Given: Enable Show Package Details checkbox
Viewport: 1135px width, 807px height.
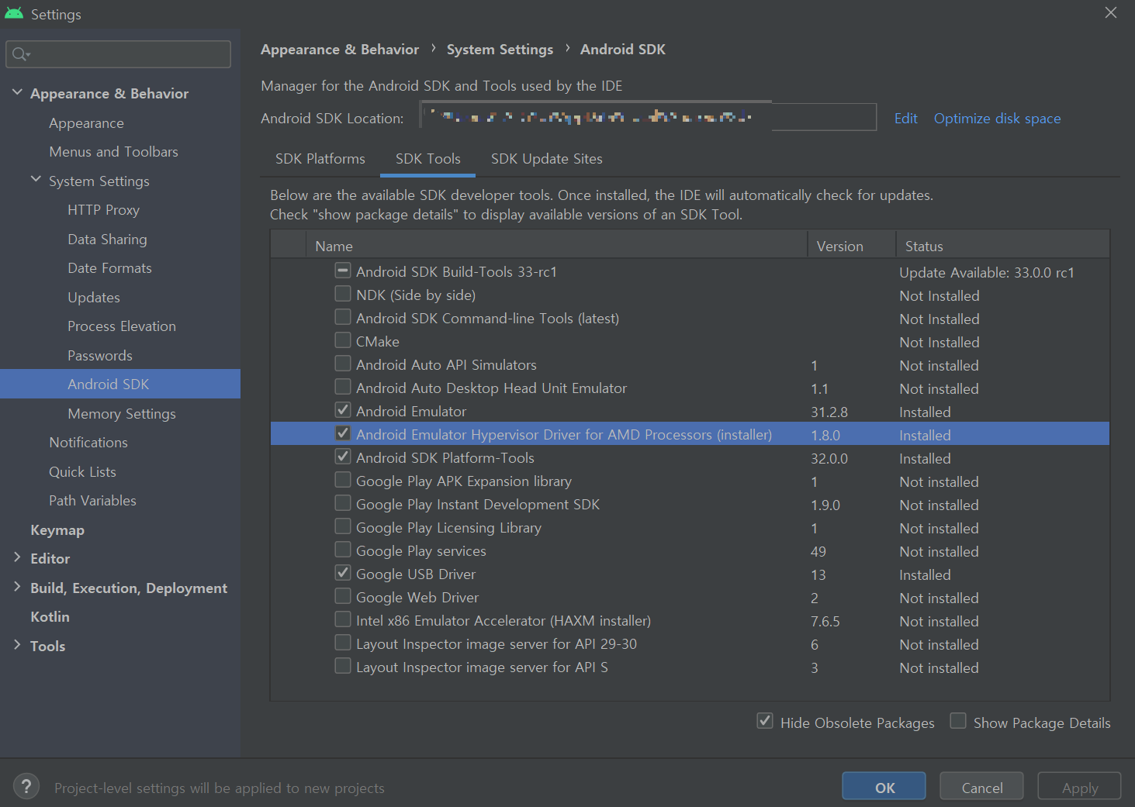Looking at the screenshot, I should (958, 721).
